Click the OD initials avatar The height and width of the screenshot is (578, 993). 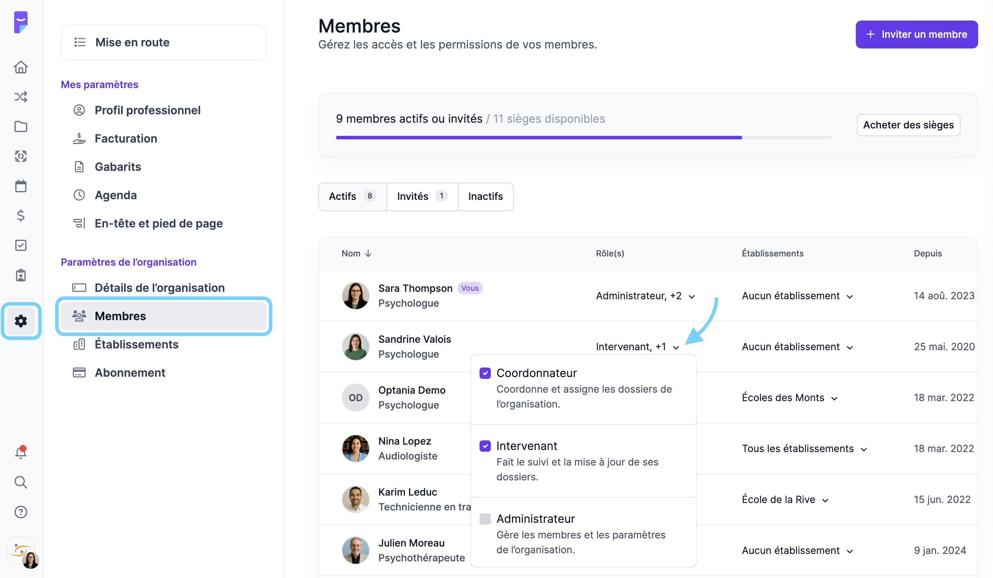click(x=355, y=398)
